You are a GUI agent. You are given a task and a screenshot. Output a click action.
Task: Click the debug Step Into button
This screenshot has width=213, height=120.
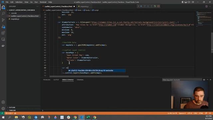coord(148,6)
